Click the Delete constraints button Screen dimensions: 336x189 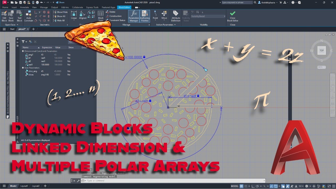tap(111, 12)
